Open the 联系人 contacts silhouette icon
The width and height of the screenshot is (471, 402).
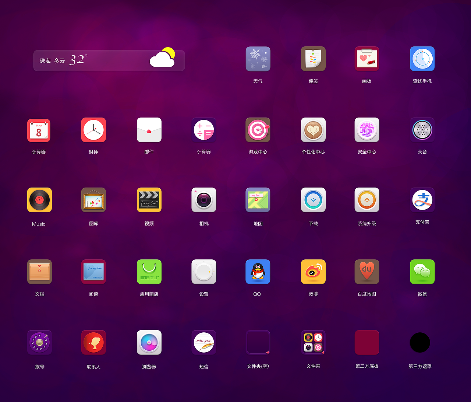(x=93, y=343)
